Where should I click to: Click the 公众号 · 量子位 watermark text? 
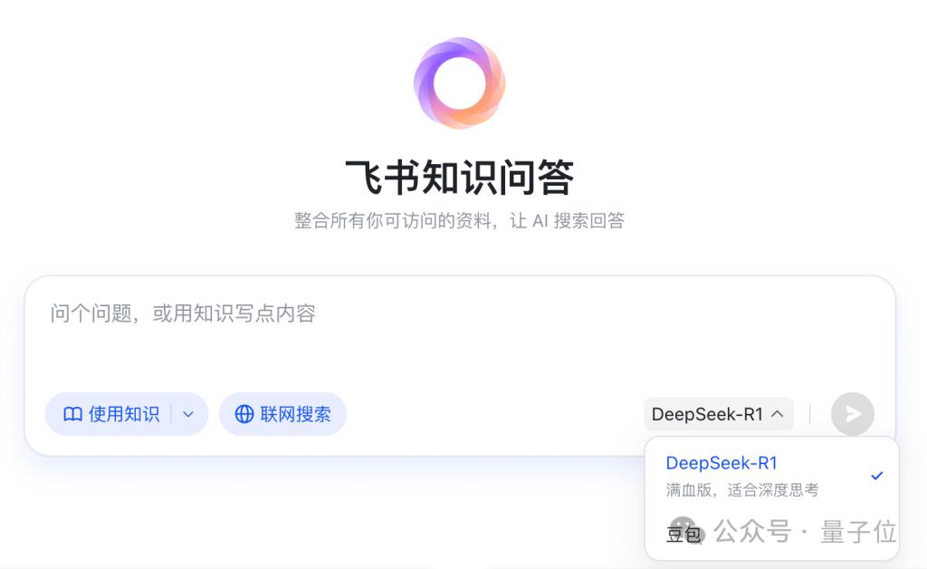[x=805, y=531]
